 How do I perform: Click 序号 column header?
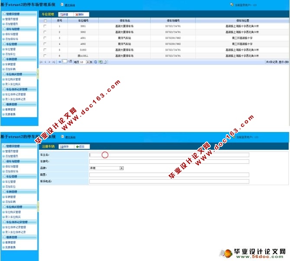[x=59, y=21]
